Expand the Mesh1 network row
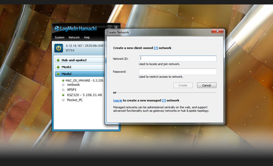 pyautogui.click(x=80, y=67)
